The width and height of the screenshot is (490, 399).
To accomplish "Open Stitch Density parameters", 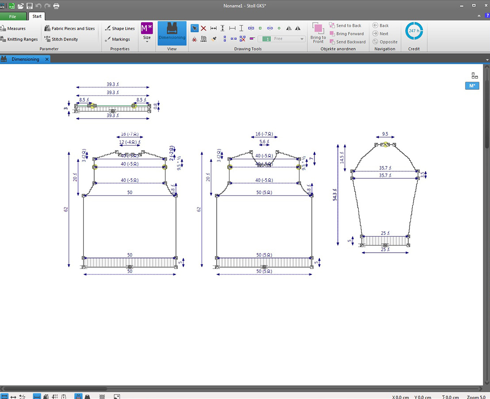I will click(x=61, y=39).
